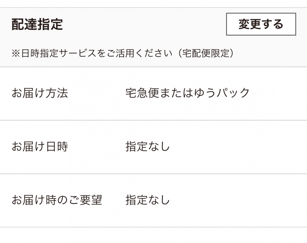This screenshot has height=243, width=307.
Task: Click the white strip above 配達指定 header
Action: (x=153, y=3)
